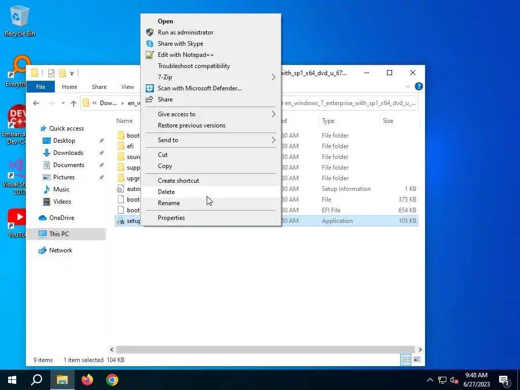Click the network tray icon

click(x=442, y=380)
